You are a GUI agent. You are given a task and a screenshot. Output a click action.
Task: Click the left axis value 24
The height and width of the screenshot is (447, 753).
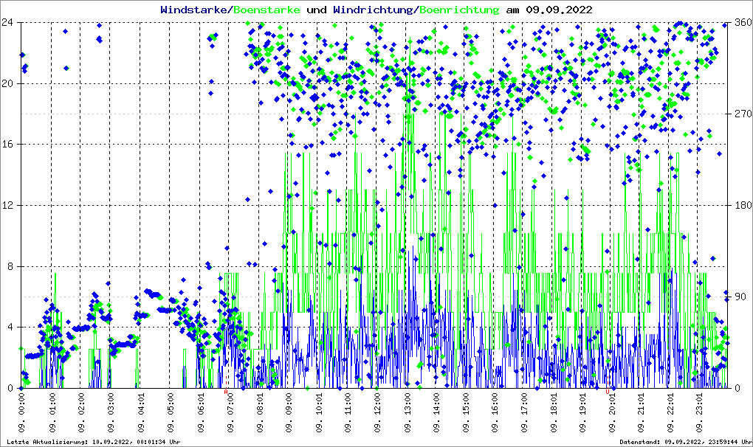pyautogui.click(x=9, y=22)
